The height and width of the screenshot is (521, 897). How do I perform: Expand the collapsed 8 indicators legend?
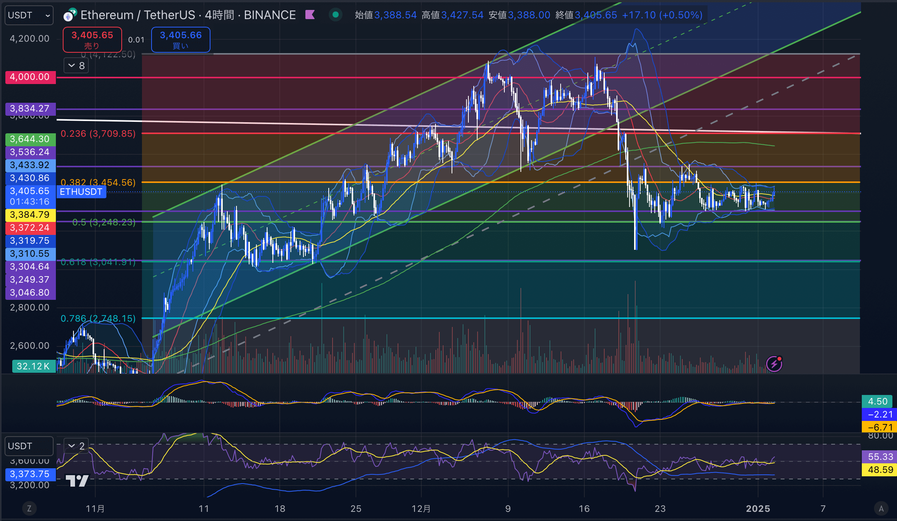point(76,66)
